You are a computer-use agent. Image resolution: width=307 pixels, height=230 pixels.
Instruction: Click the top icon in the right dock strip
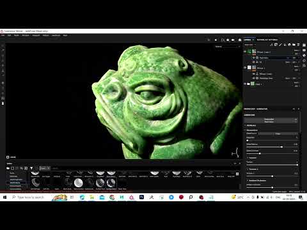point(304,45)
